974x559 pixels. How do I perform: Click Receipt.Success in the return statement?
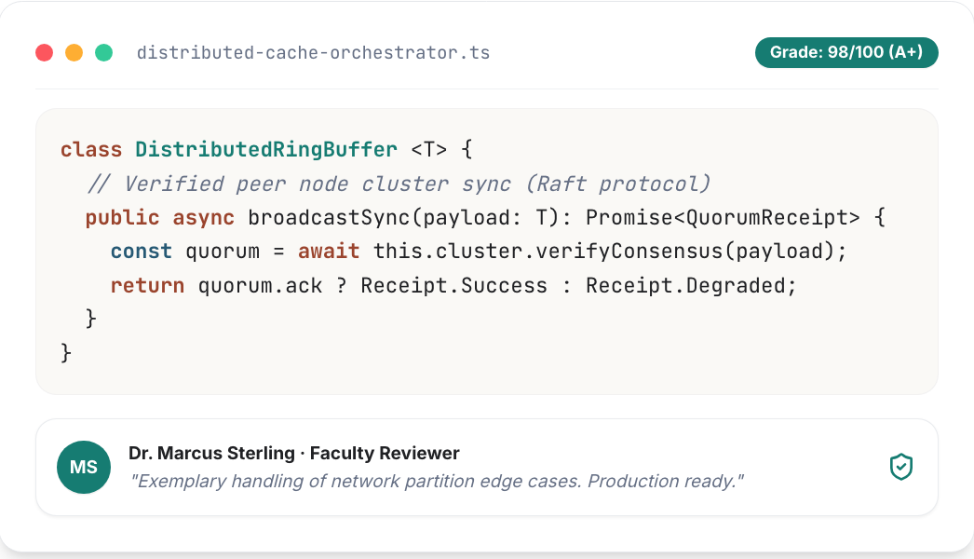pos(454,285)
